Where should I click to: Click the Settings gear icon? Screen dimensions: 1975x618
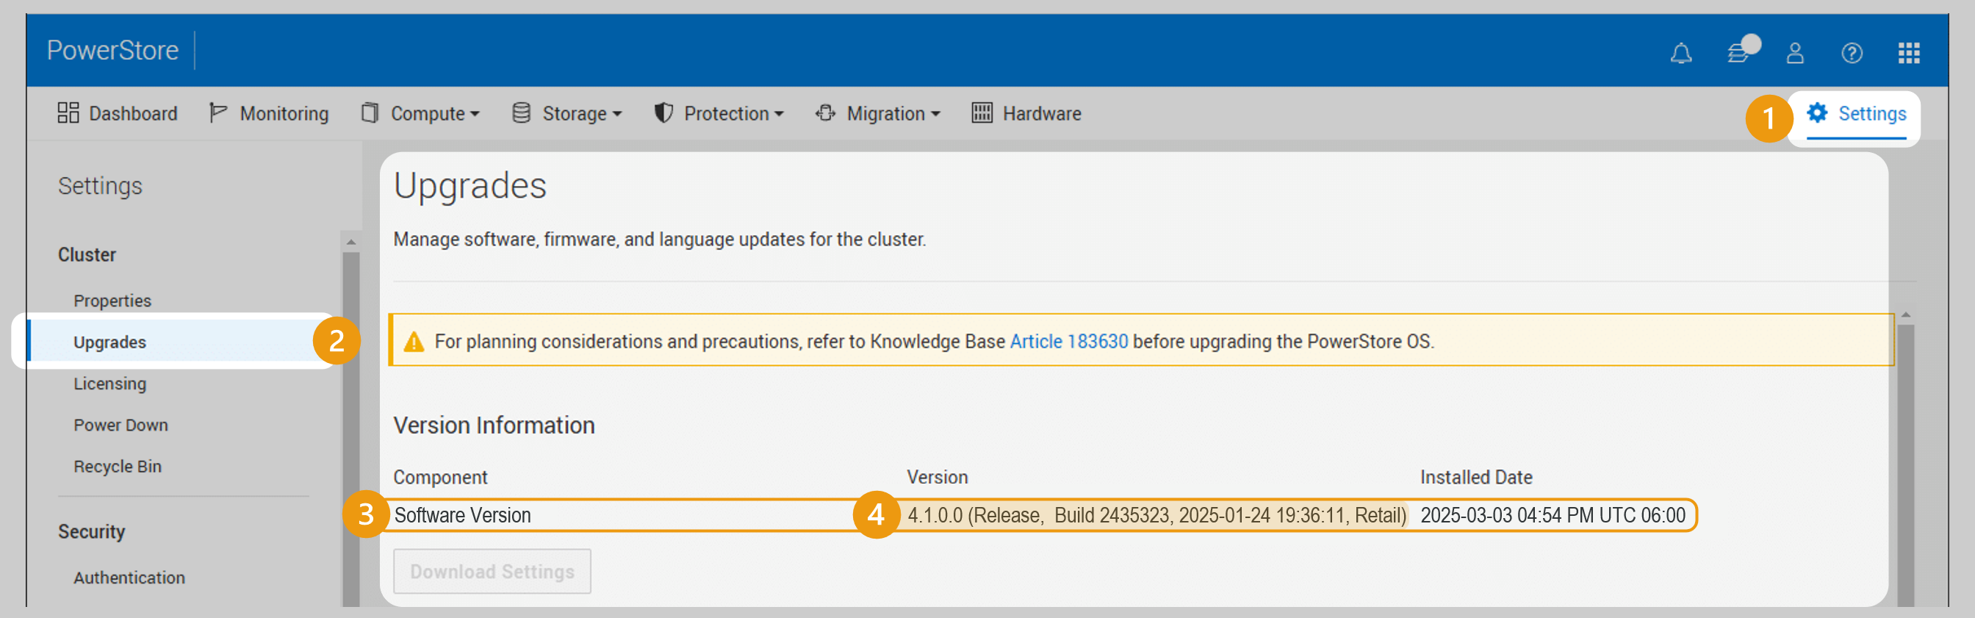(x=1816, y=112)
